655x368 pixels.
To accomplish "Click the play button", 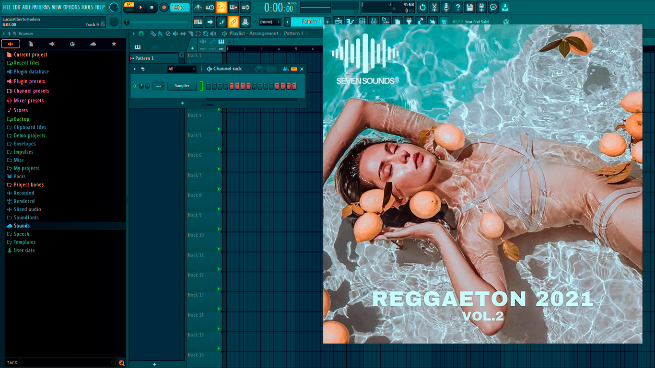I will (140, 7).
